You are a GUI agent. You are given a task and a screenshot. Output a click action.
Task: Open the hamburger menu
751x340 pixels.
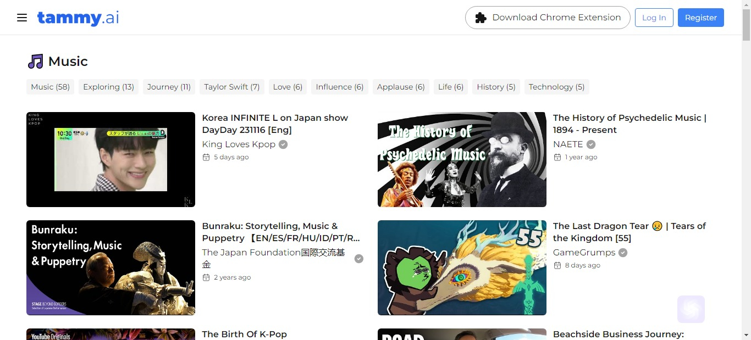click(x=22, y=18)
